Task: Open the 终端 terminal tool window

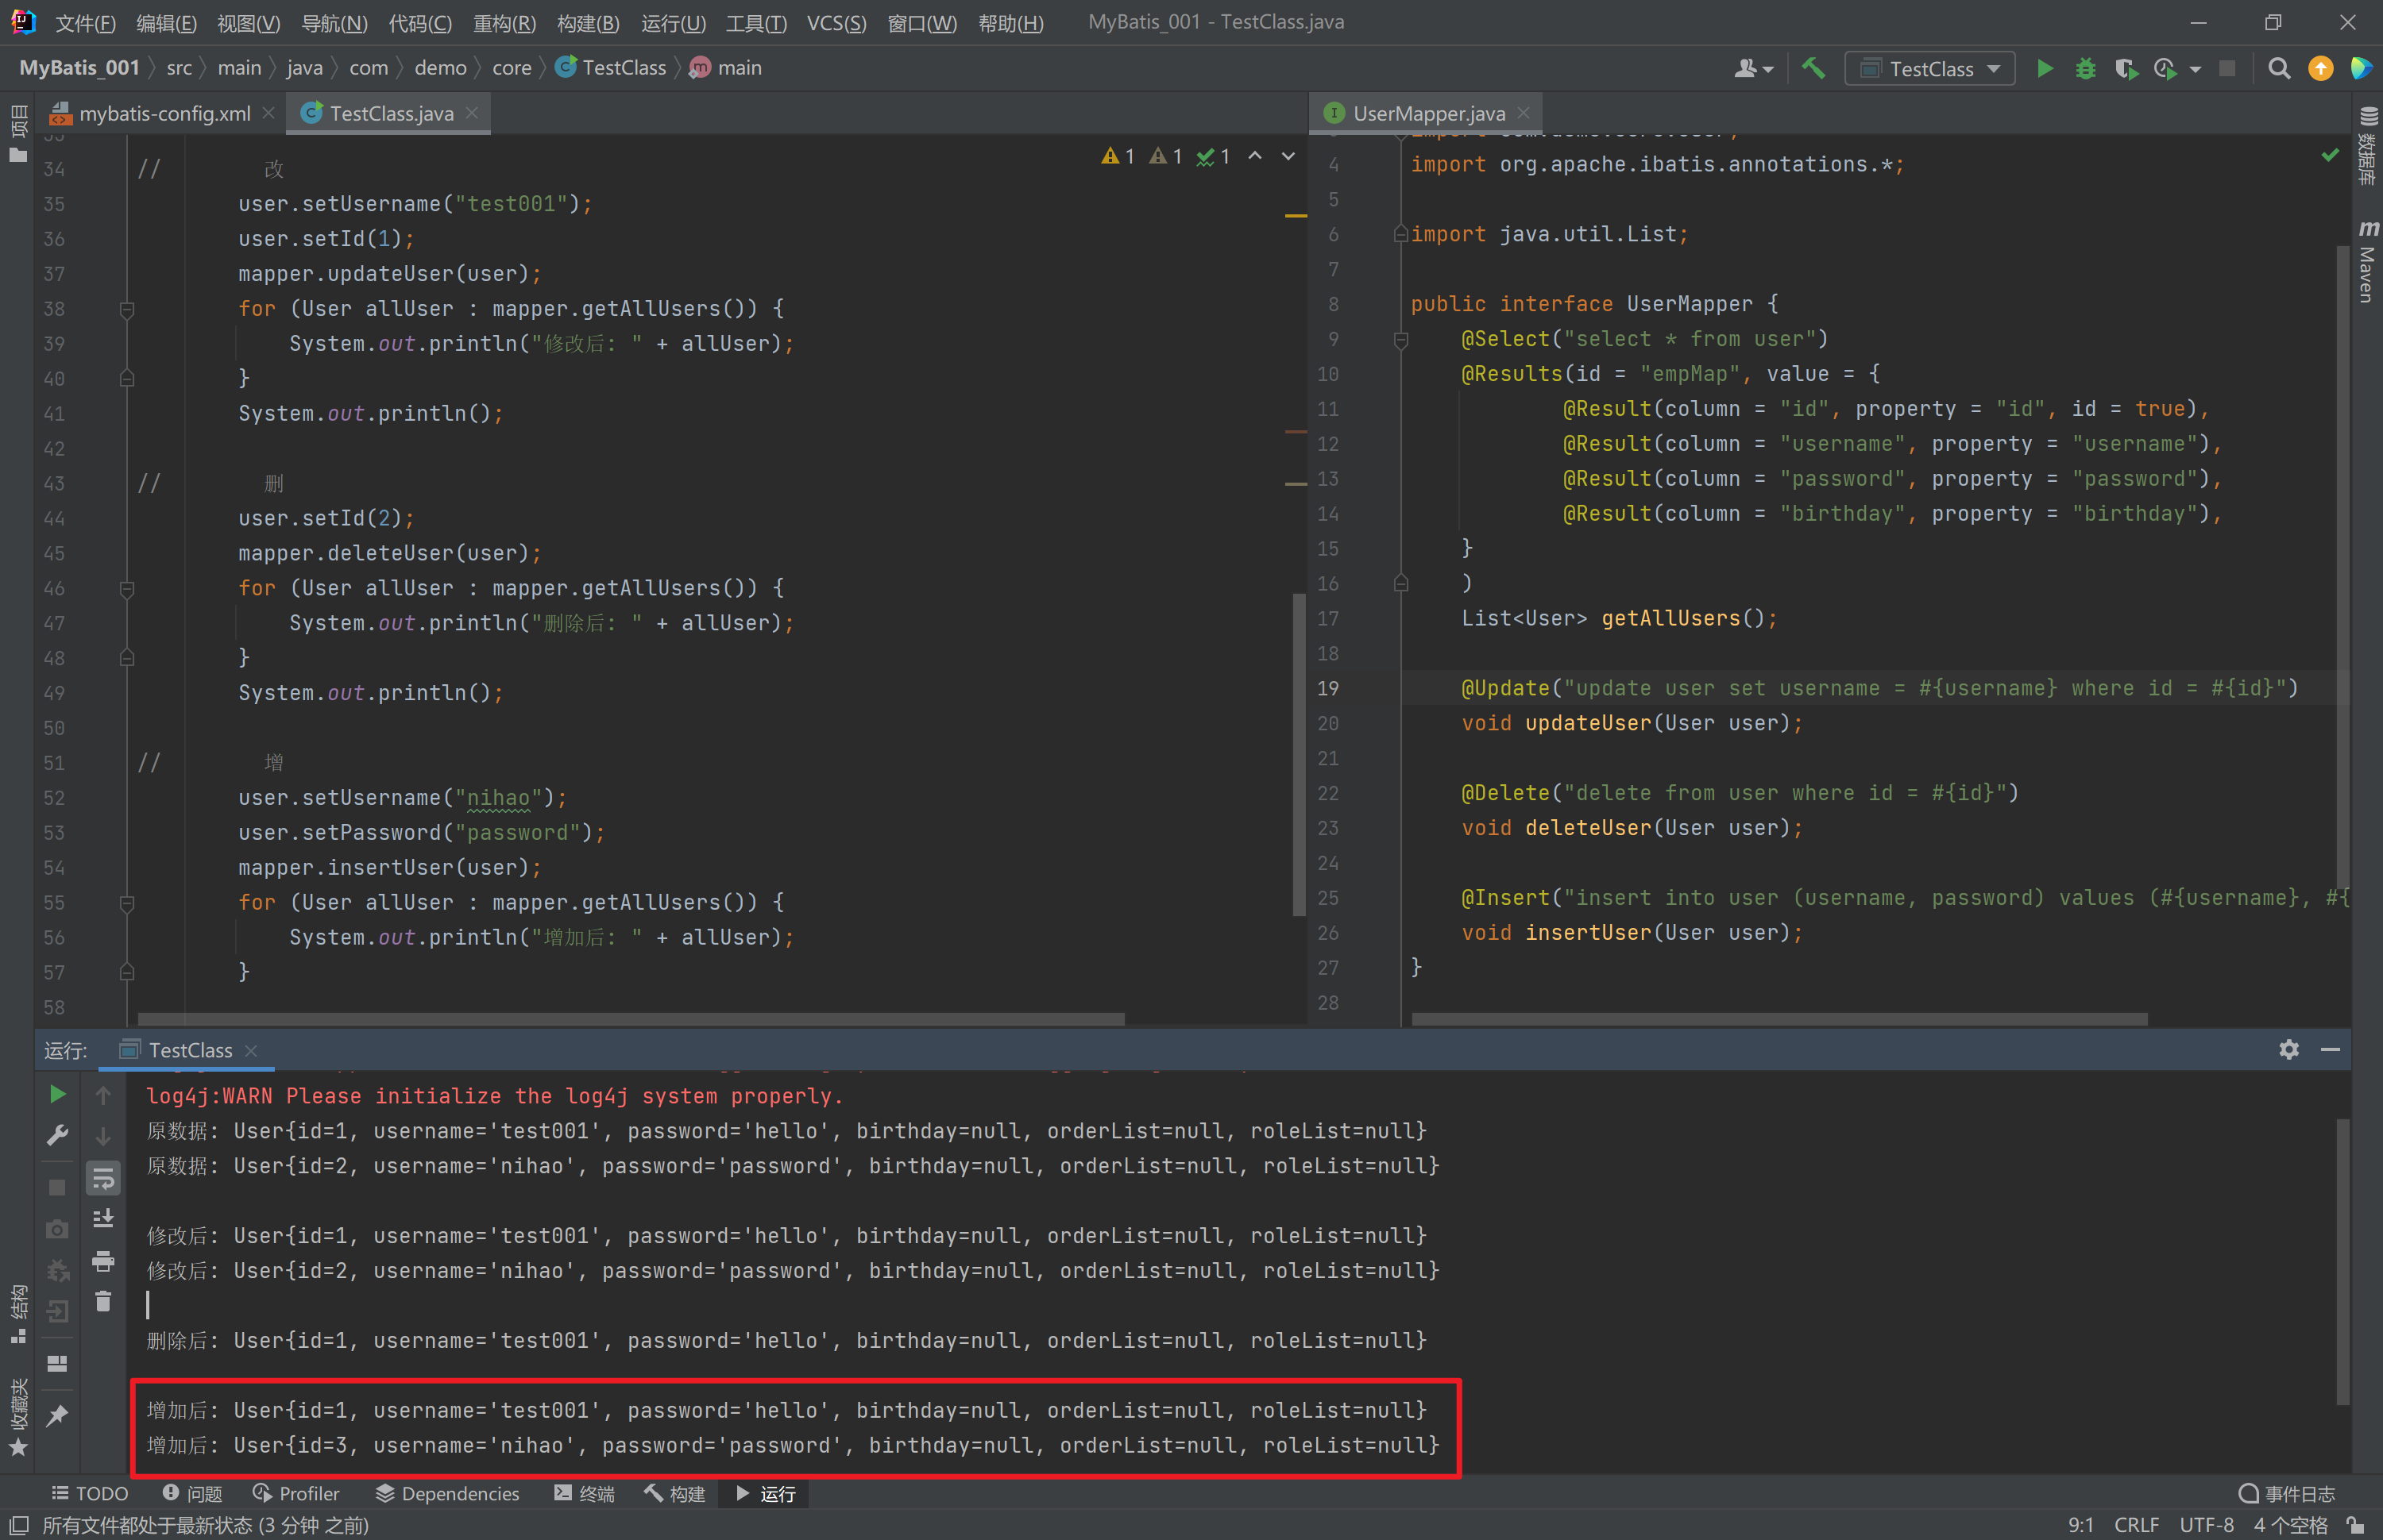Action: (585, 1493)
